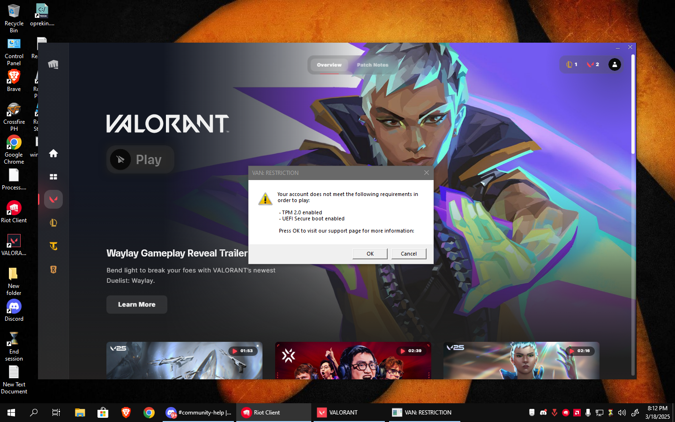675x422 pixels.
Task: Select the oprekin desktop shortcut
Action: point(42,15)
